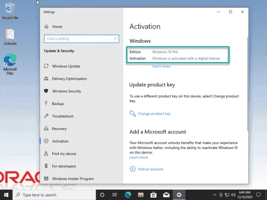This screenshot has height=200, width=267.
Task: Click the Windows Insider Program icon
Action: 46,178
